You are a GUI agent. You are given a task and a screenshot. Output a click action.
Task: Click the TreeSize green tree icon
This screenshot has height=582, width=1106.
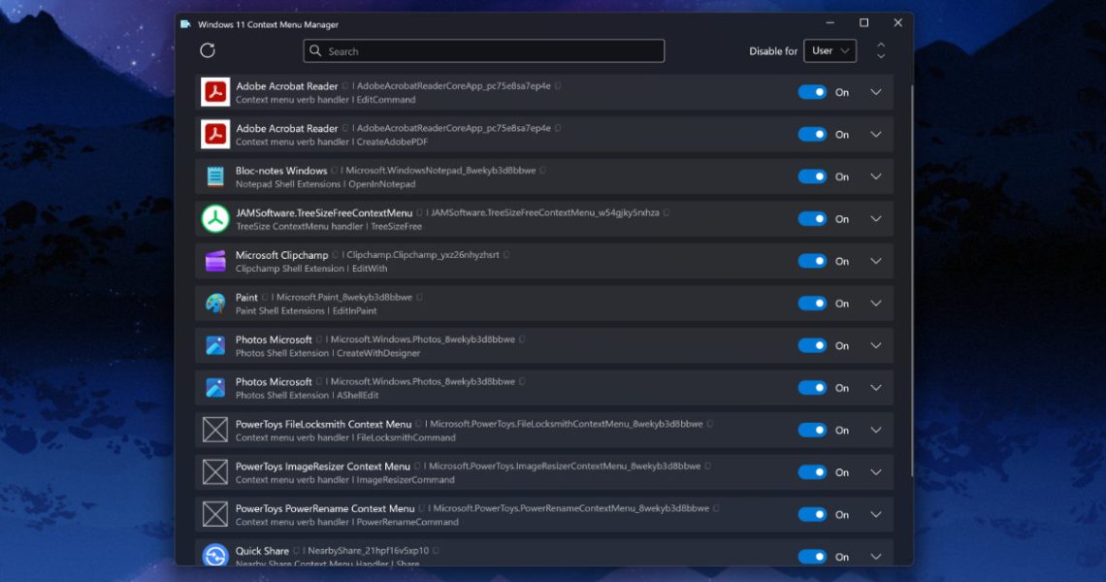(x=214, y=219)
